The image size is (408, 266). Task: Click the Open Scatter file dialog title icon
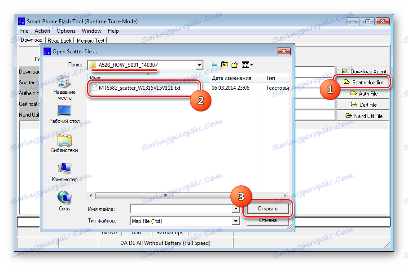point(47,52)
